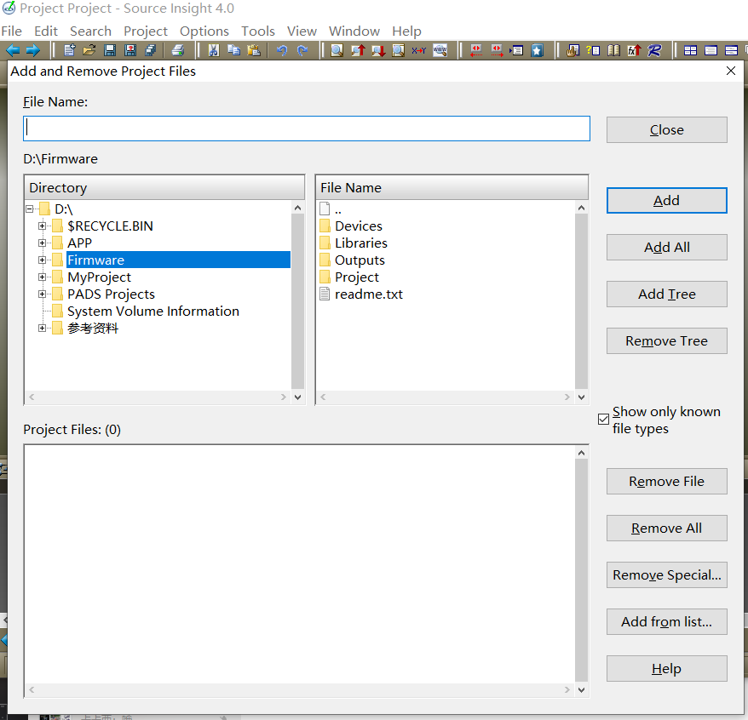Click the Replace X to Y icon
This screenshot has width=748, height=720.
(x=419, y=50)
